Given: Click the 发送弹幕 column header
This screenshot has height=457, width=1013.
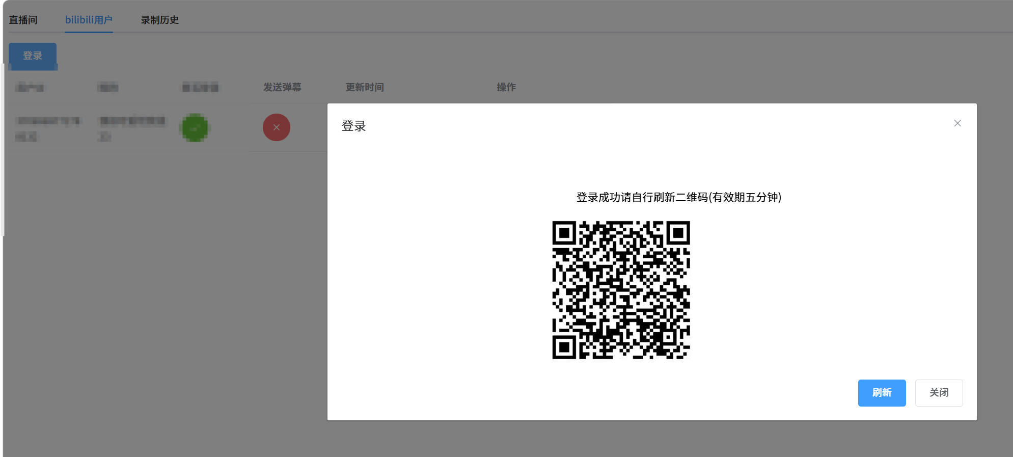Looking at the screenshot, I should click(x=282, y=87).
